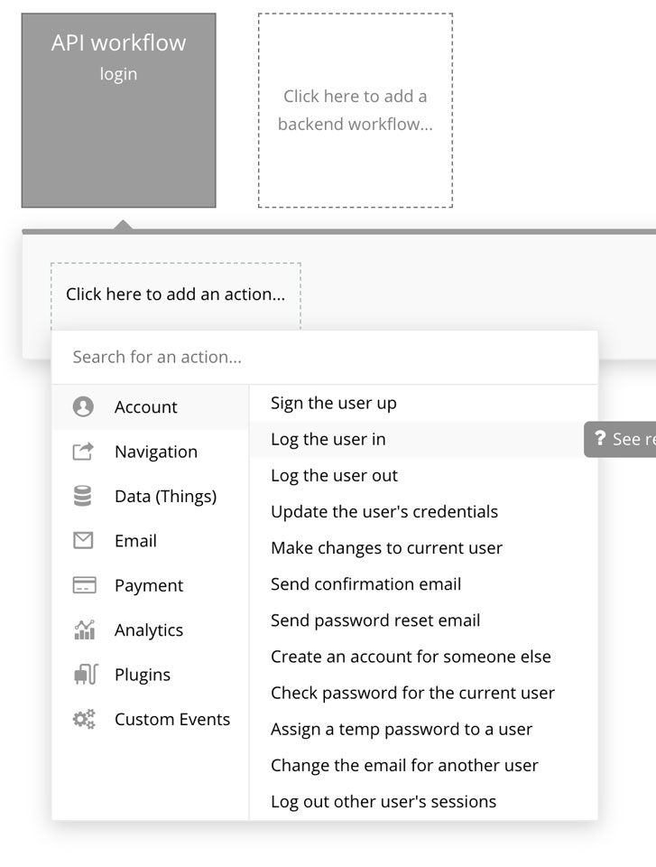Click the 'Click here to add an action' box
This screenshot has width=656, height=867.
tap(175, 294)
